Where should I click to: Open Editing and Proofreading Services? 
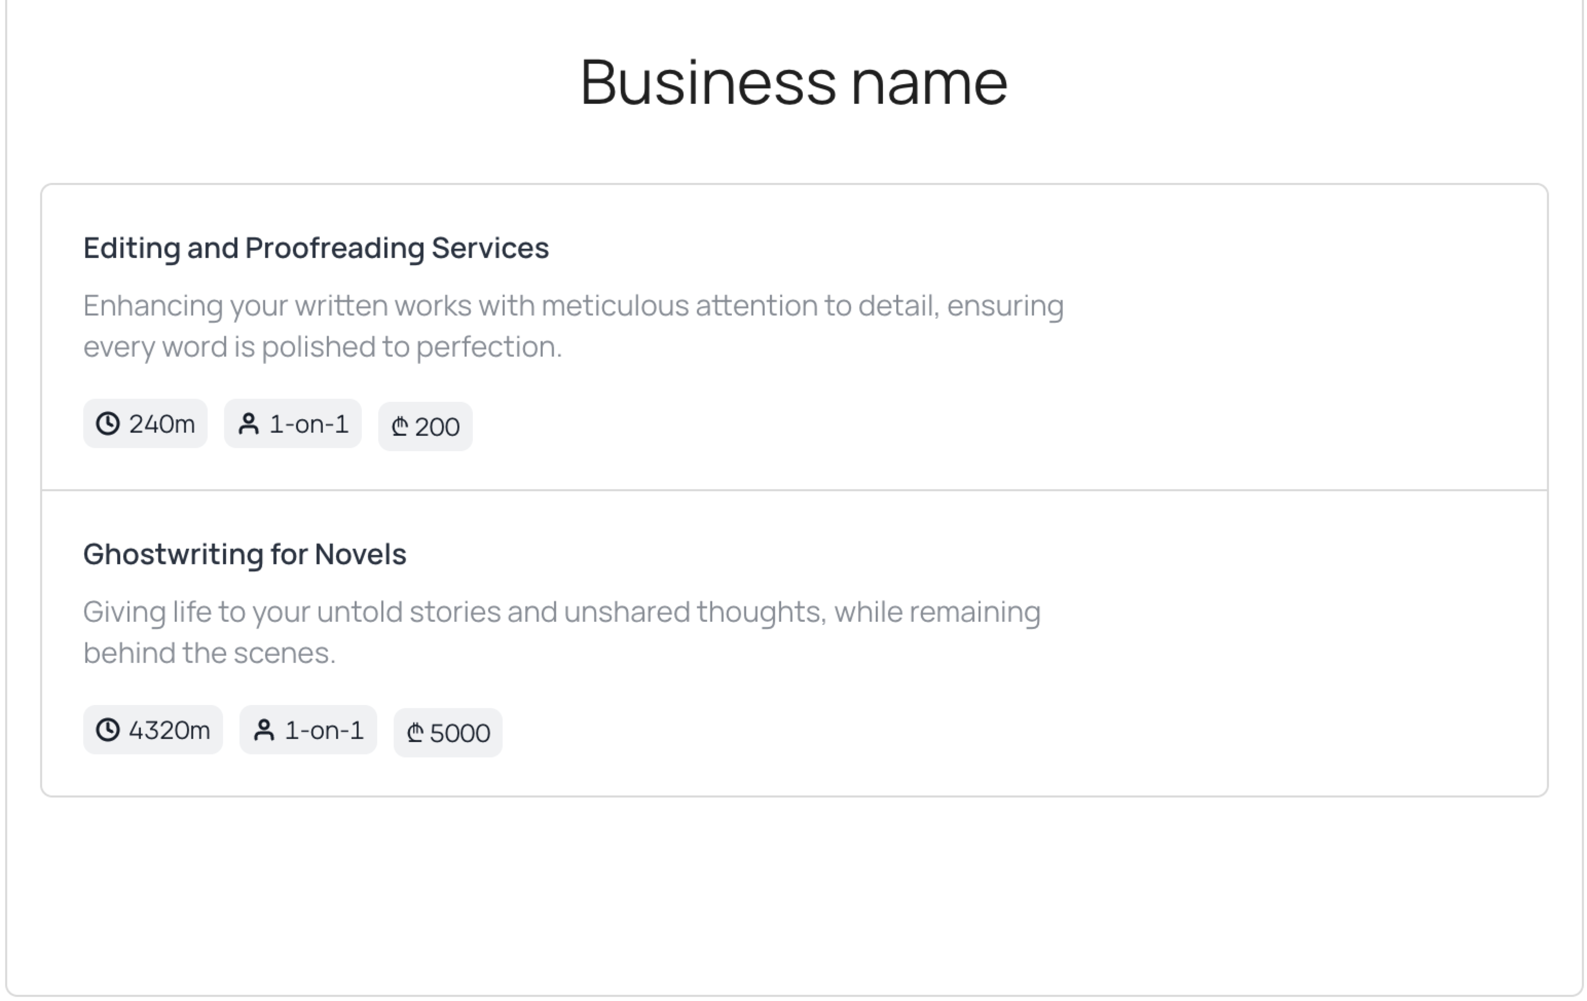pyautogui.click(x=316, y=248)
